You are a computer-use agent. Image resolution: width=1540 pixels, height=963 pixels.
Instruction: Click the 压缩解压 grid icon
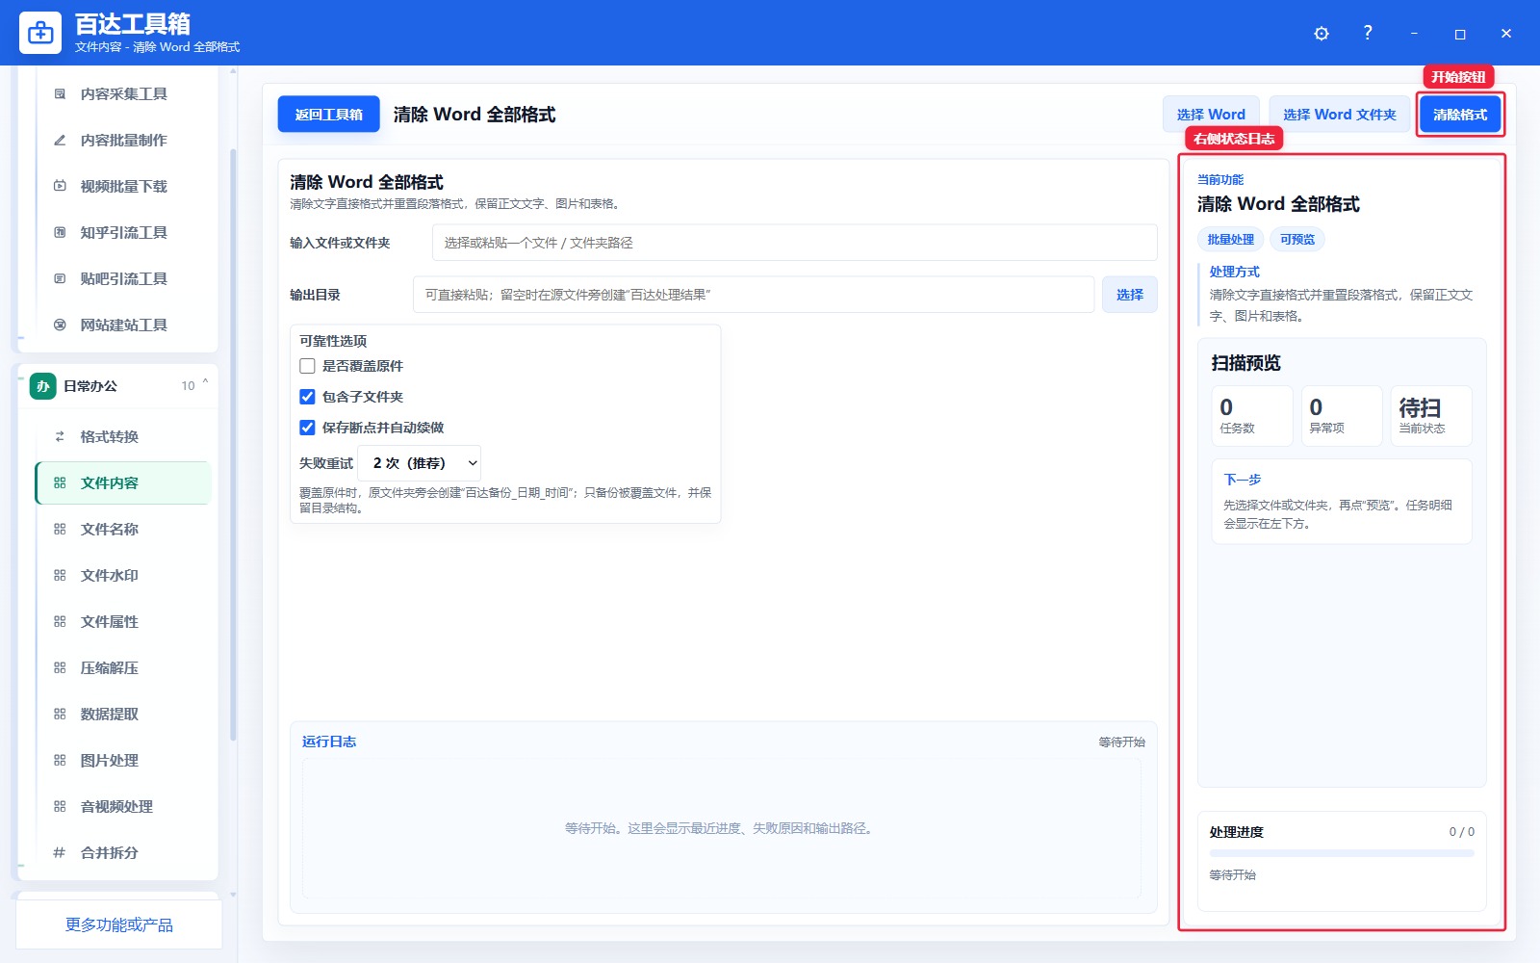pos(60,668)
